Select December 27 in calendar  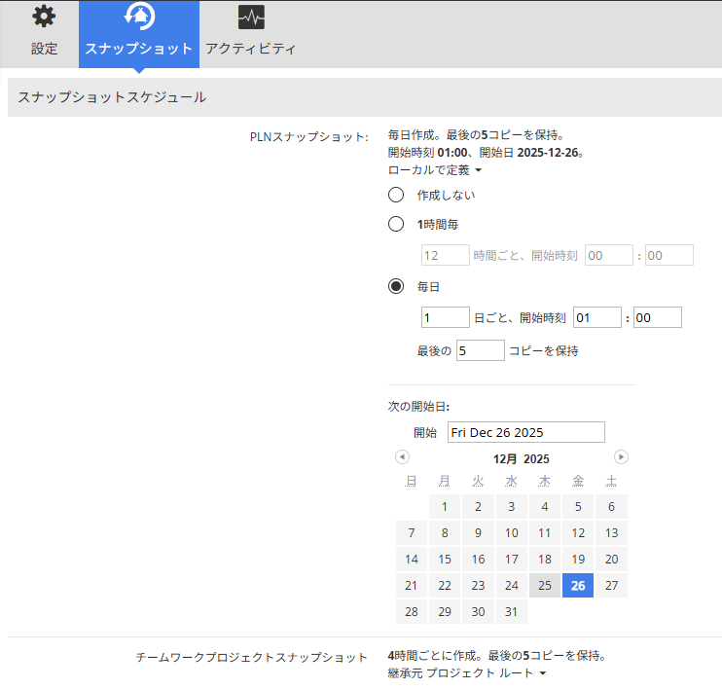[611, 586]
